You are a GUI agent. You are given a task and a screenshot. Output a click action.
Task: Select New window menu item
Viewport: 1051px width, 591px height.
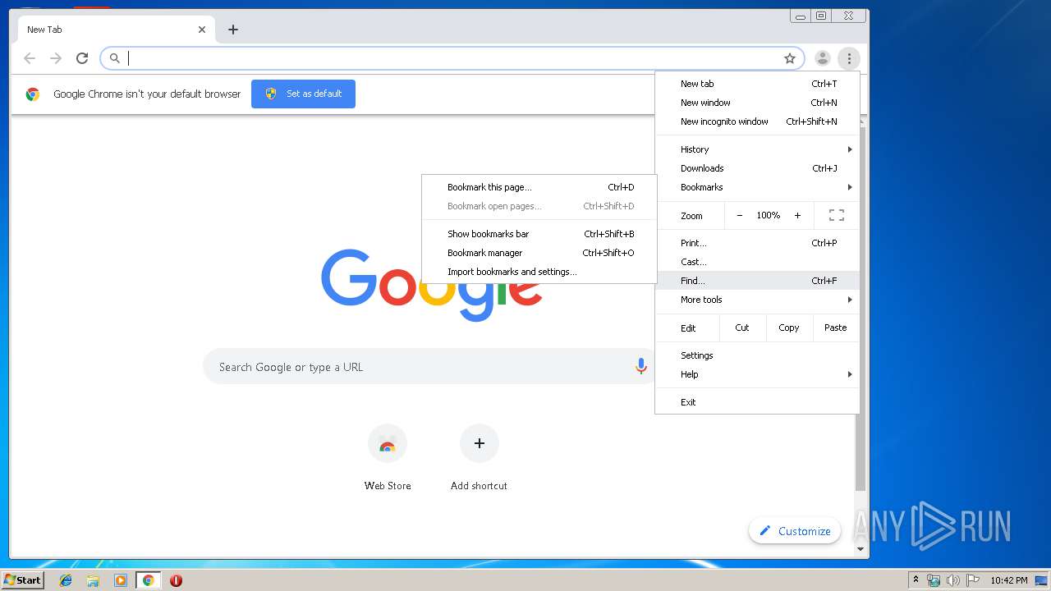757,103
